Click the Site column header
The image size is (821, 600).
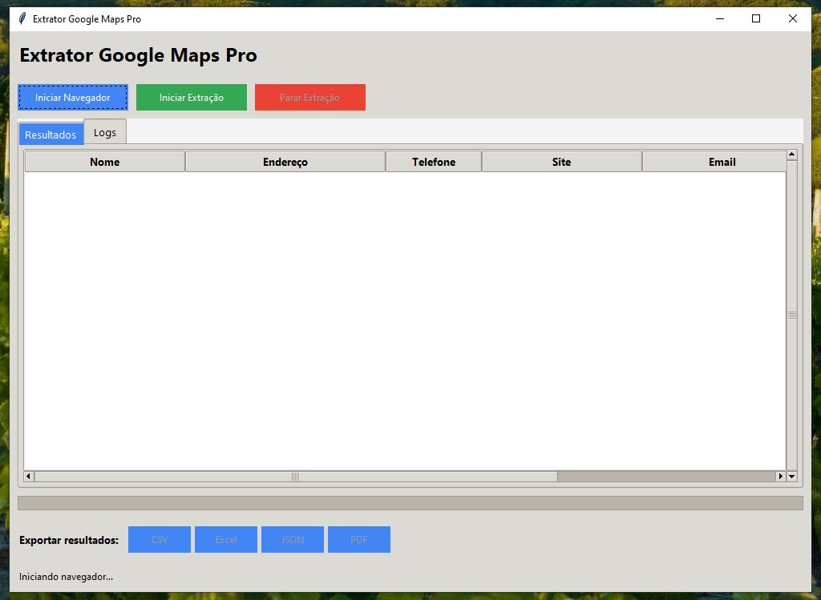561,162
